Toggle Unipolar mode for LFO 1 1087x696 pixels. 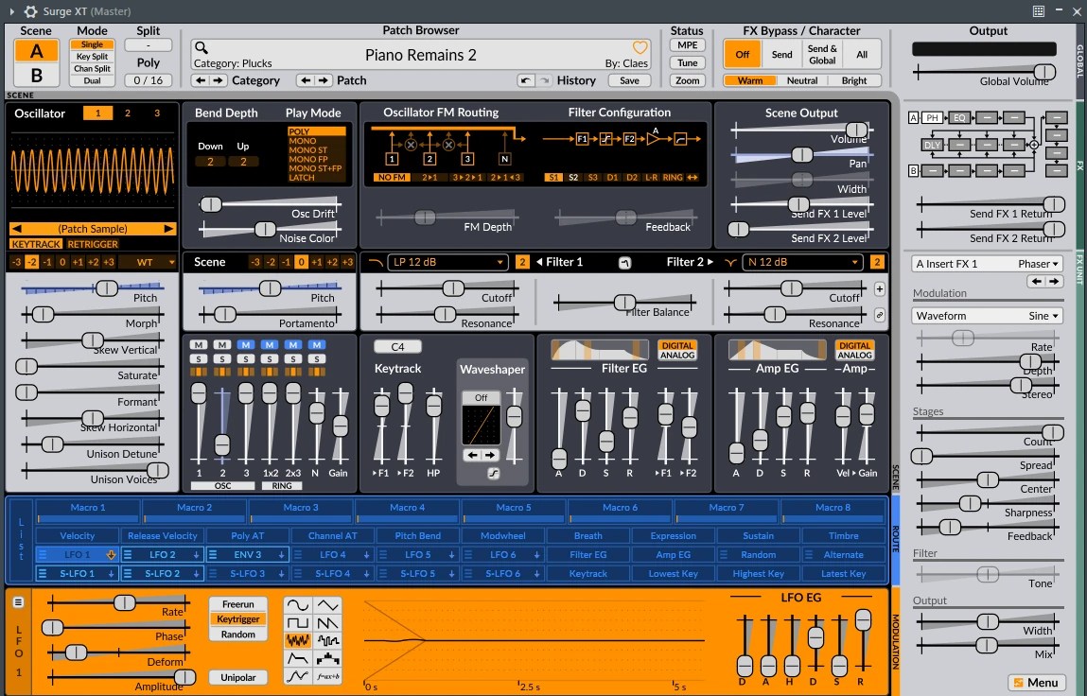click(x=237, y=677)
